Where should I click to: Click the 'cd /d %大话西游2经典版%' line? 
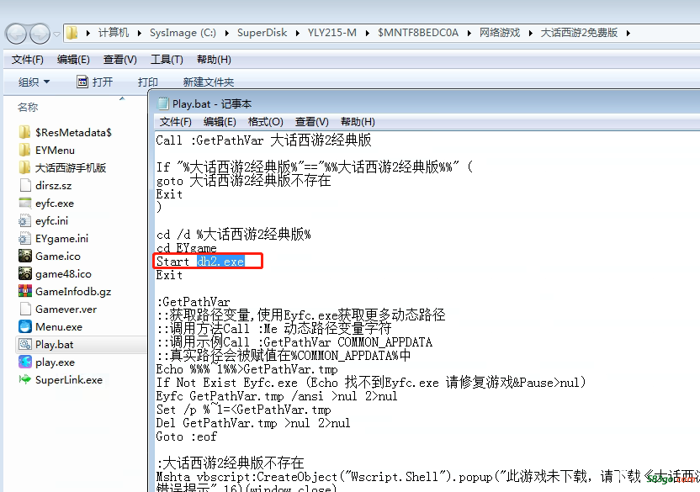click(234, 235)
